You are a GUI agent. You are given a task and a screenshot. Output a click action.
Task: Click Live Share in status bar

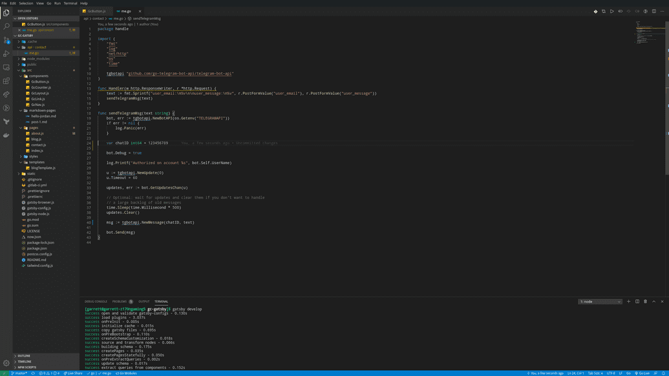click(73, 373)
